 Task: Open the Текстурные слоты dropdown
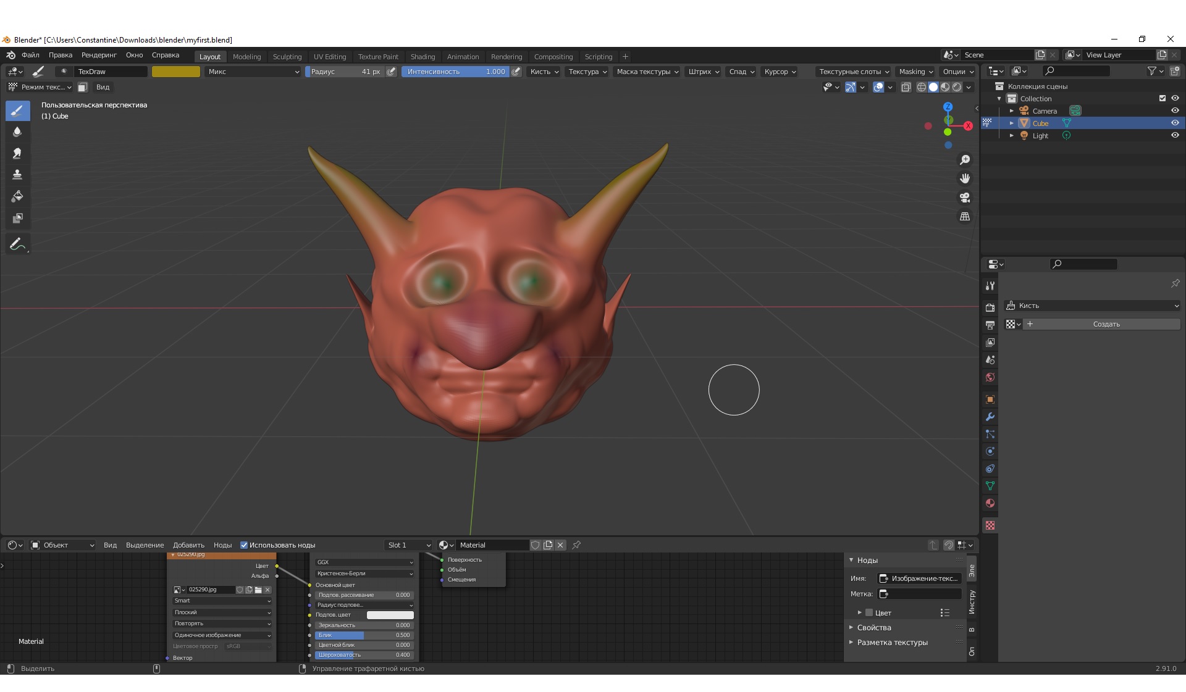854,72
